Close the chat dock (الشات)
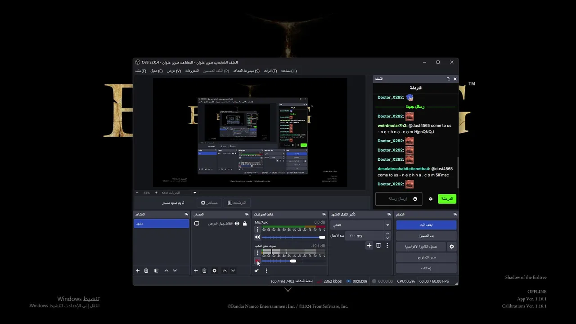 [455, 79]
